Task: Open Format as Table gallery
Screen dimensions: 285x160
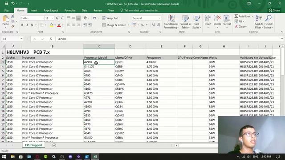Action: pyautogui.click(x=185, y=22)
